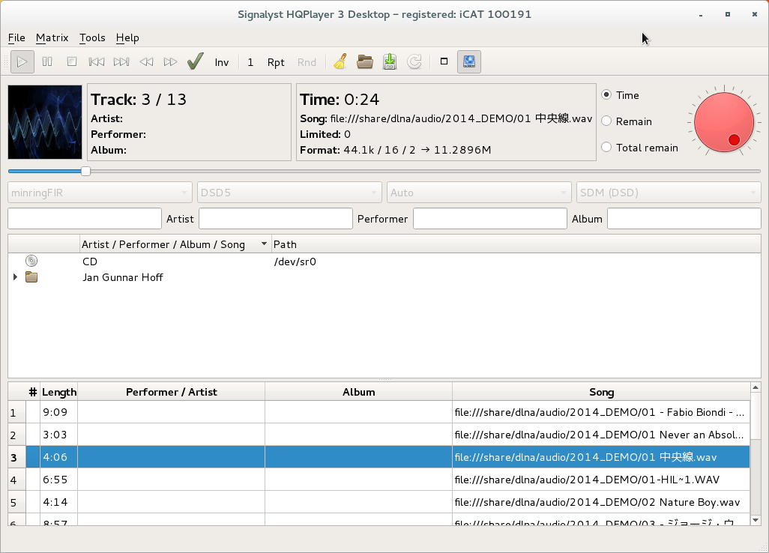
Task: Select the CD /dev/sr0 entry
Action: click(x=384, y=262)
